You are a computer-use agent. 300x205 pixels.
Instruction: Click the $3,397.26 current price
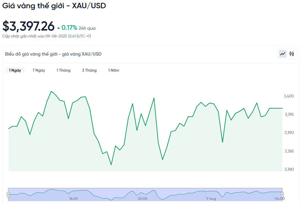coord(28,26)
